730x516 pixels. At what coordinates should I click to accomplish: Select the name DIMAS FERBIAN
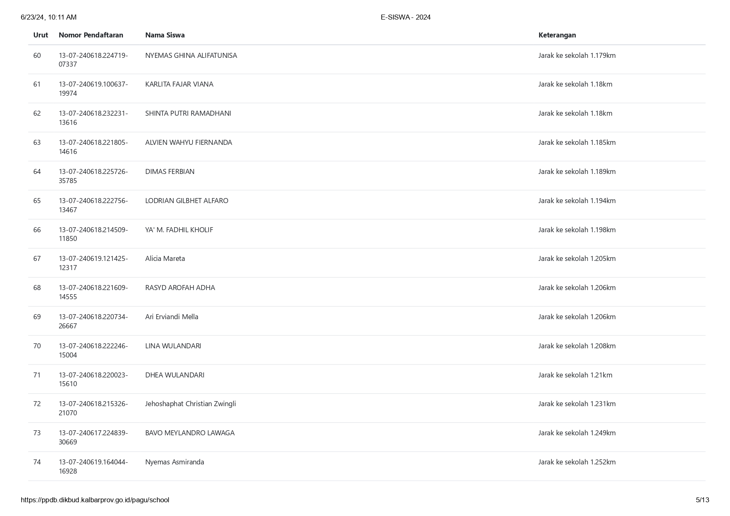point(170,171)
